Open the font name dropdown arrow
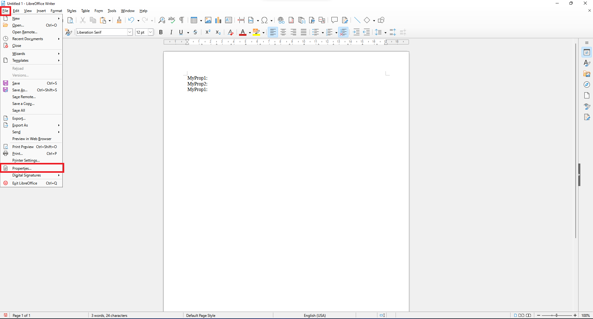The width and height of the screenshot is (593, 319). pyautogui.click(x=130, y=32)
